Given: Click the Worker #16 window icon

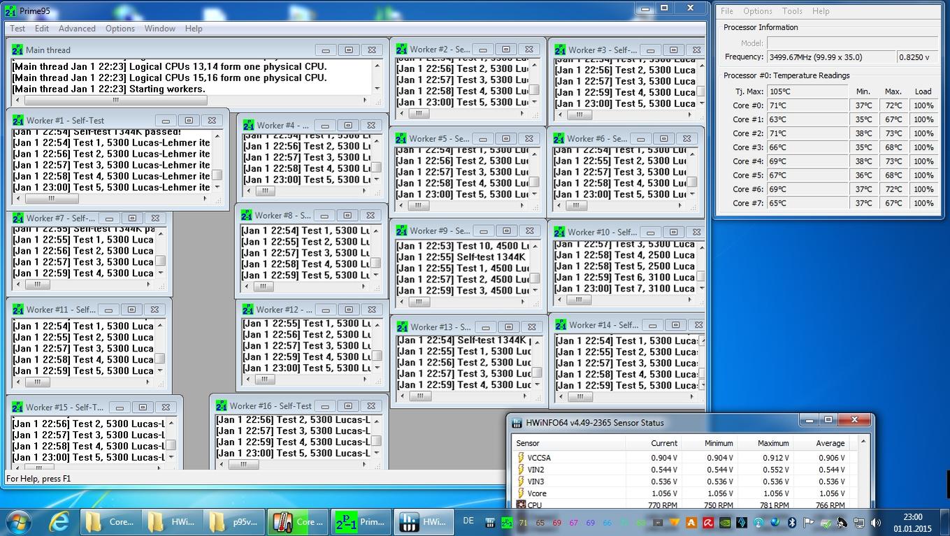Looking at the screenshot, I should (x=222, y=405).
